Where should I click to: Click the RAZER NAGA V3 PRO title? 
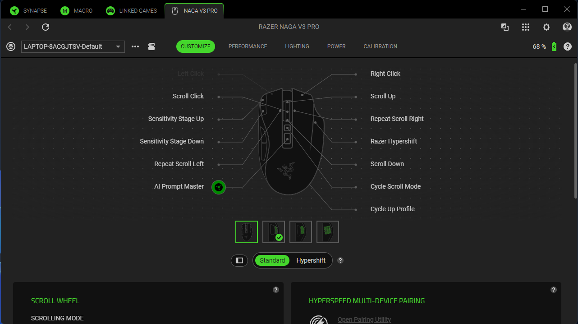[x=289, y=27]
